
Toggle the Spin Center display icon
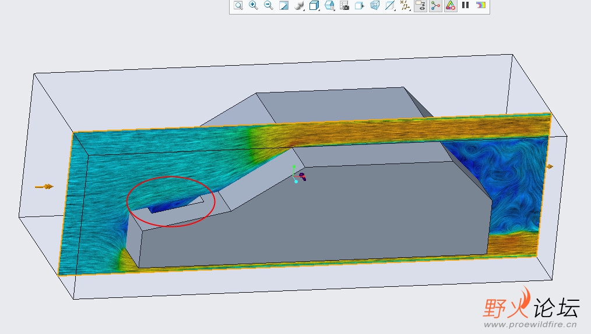point(435,5)
